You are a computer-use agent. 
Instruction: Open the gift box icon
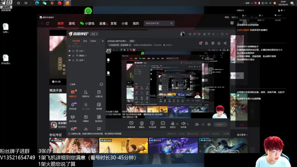coord(200,43)
